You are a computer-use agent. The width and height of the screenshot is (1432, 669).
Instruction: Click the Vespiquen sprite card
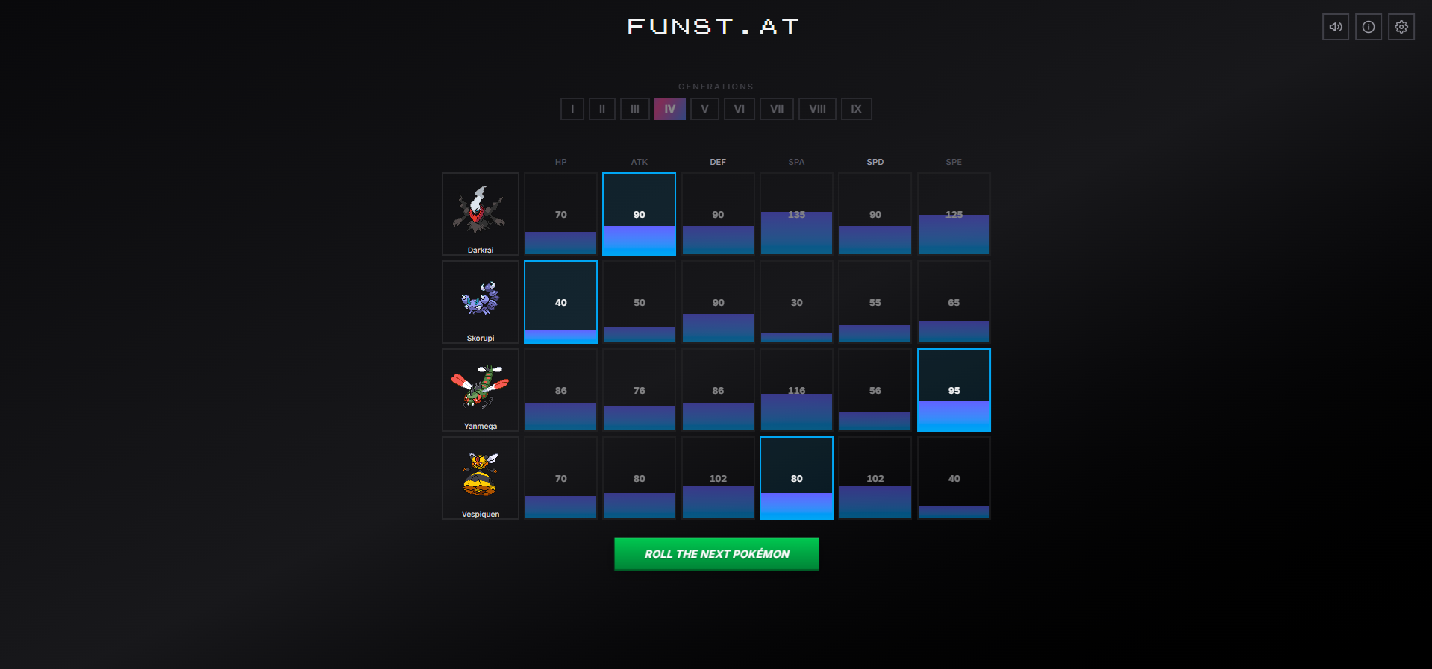[481, 478]
